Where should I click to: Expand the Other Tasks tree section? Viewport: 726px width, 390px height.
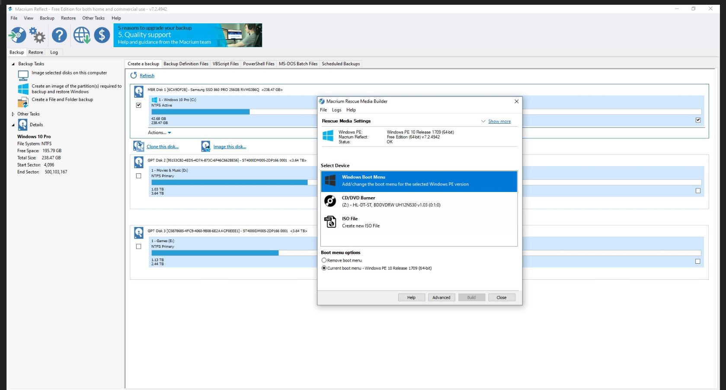click(x=13, y=114)
